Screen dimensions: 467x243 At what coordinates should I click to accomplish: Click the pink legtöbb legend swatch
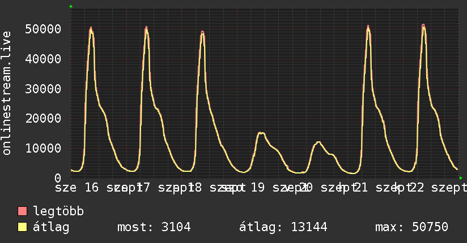pos(22,211)
